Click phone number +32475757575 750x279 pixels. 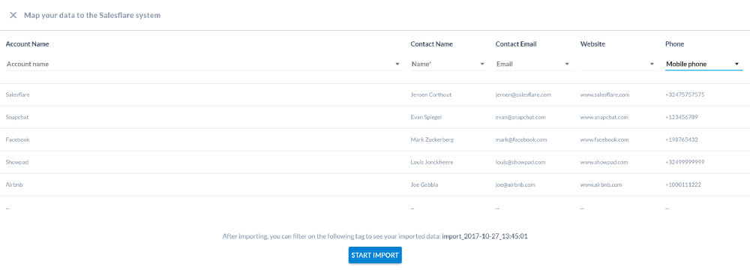[685, 94]
